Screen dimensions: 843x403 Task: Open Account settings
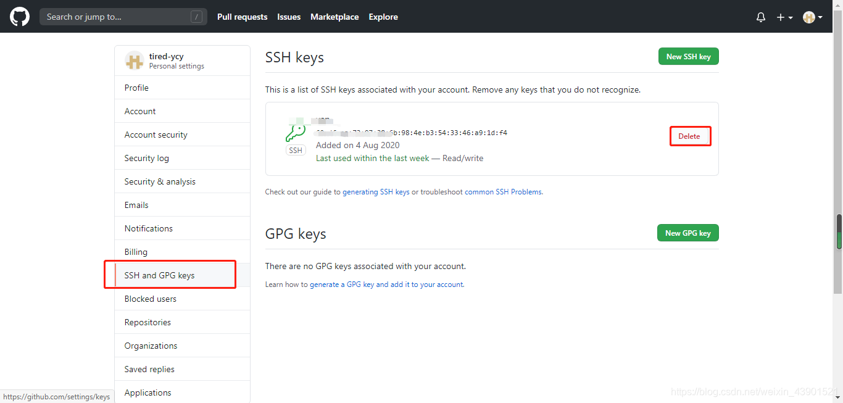182,111
